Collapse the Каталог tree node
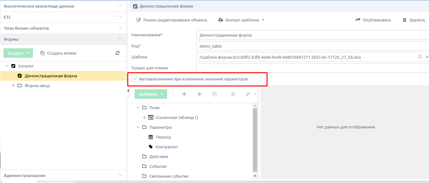The height and width of the screenshot is (183, 429). tap(7, 66)
